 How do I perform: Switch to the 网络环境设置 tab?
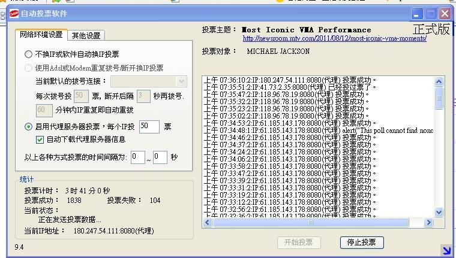(x=41, y=35)
